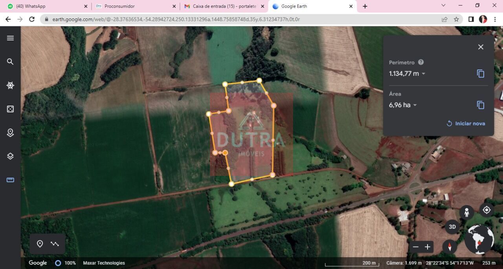The height and width of the screenshot is (269, 503).
Task: Click Iniciar nova measurement button
Action: (x=466, y=123)
